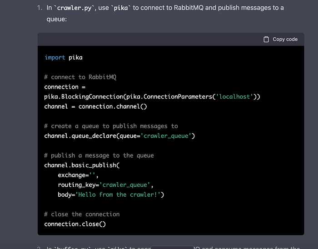The image size is (318, 249).
Task: Click the 'import pika' code line
Action: point(64,58)
